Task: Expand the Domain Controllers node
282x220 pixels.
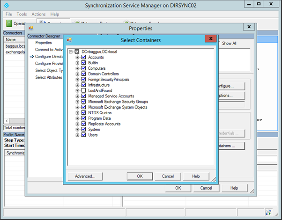Action: pyautogui.click(x=77, y=74)
